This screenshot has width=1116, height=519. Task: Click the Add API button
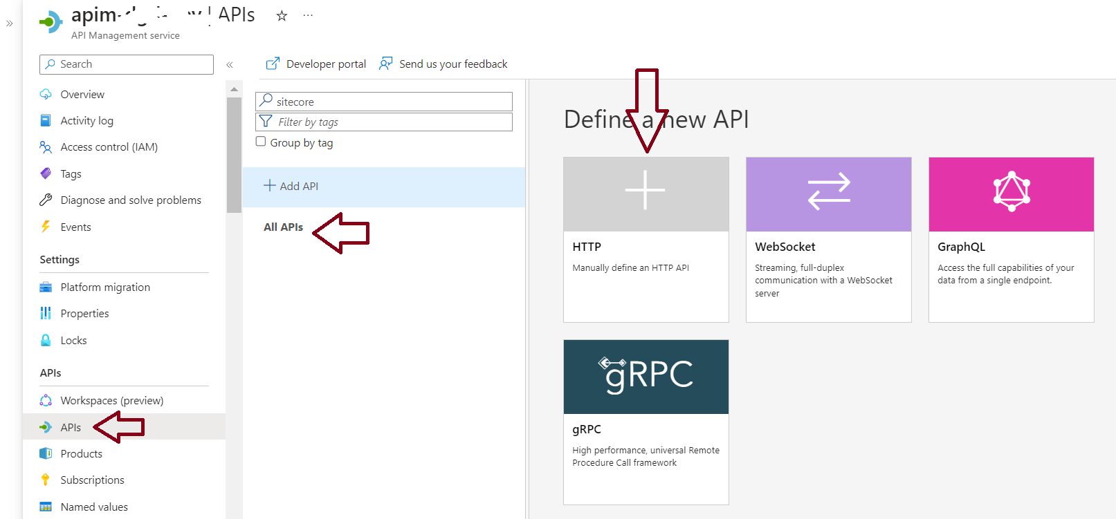pyautogui.click(x=384, y=187)
